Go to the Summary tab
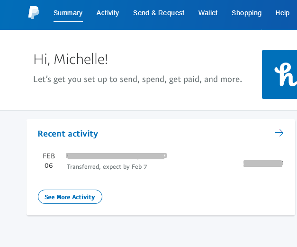Image resolution: width=297 pixels, height=247 pixels. coord(68,13)
